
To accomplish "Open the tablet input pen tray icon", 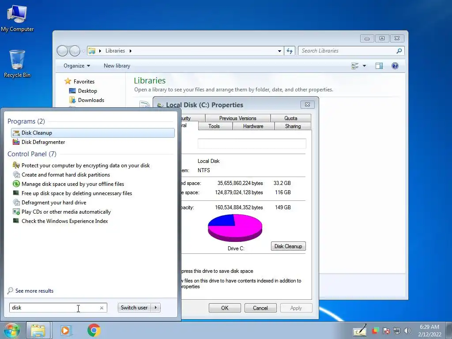I will coord(360,331).
